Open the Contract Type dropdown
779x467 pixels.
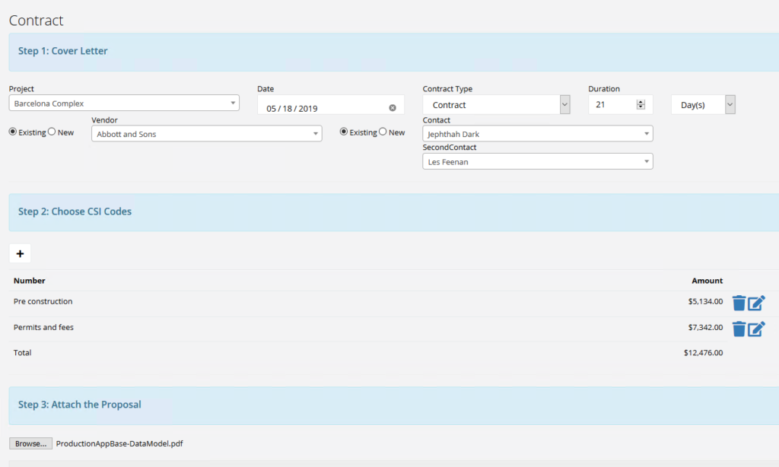496,104
